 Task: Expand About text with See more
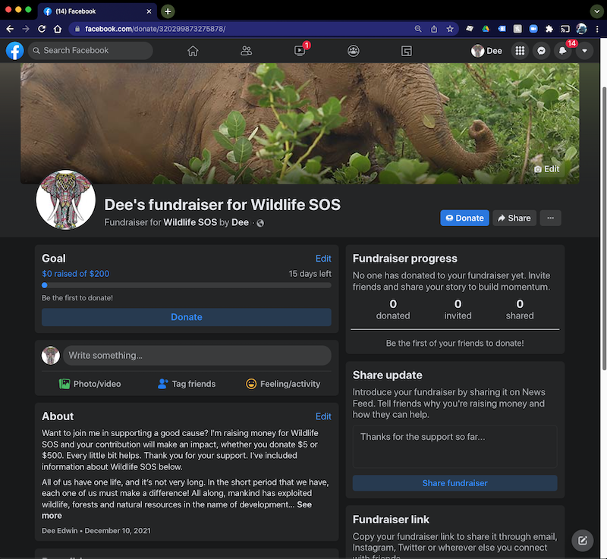point(303,504)
